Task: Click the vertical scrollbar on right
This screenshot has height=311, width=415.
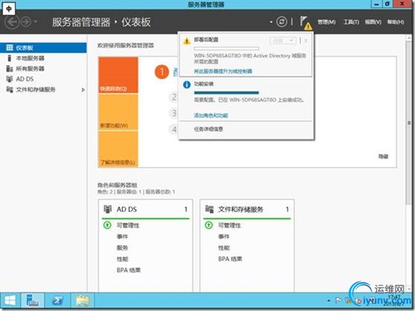Action: (409, 122)
